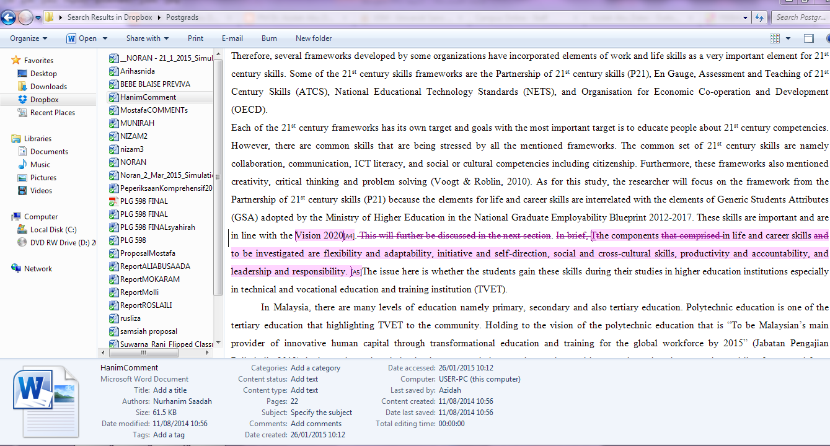Screen dimensions: 830x446
Task: Click Add a tag field
Action: 169,435
